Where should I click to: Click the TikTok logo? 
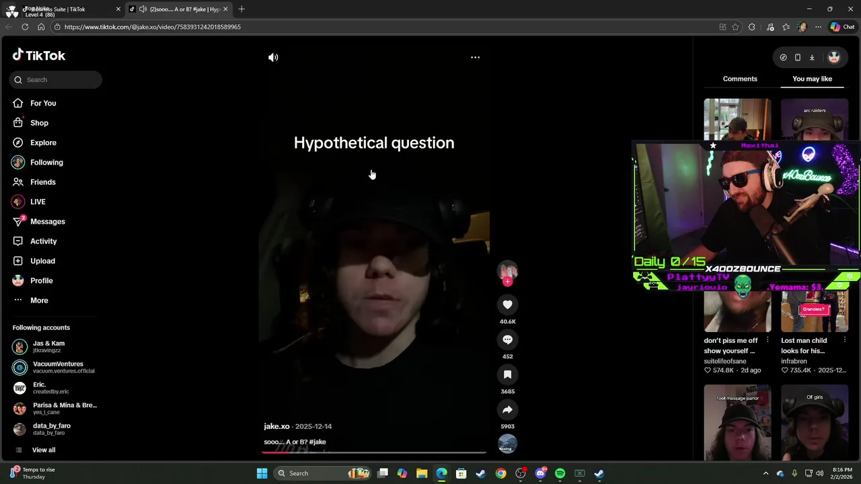[x=39, y=55]
